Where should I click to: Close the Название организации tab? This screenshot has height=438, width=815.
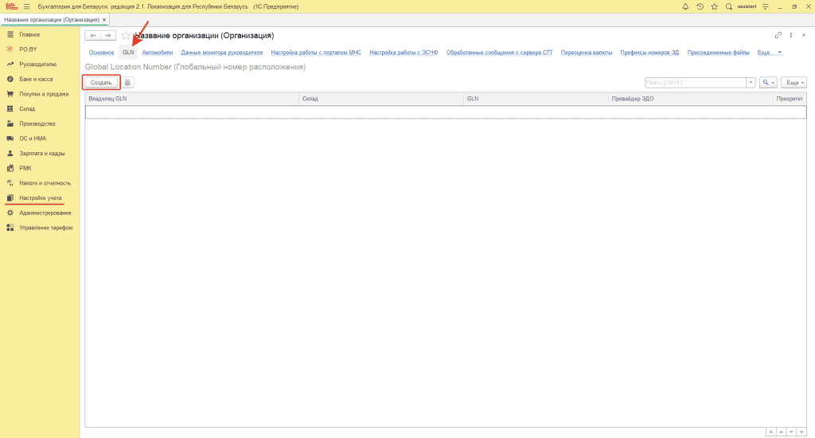pos(105,19)
